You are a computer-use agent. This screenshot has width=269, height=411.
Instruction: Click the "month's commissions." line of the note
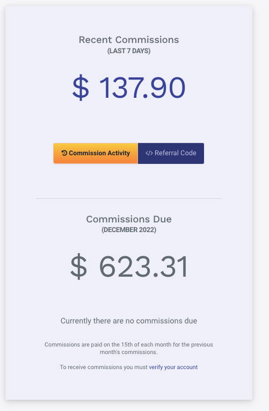point(129,352)
